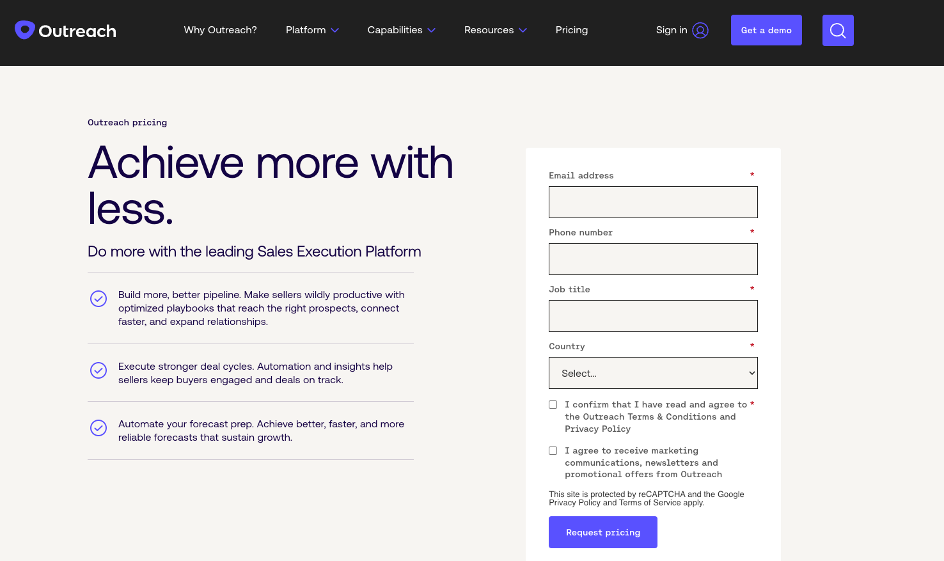The width and height of the screenshot is (944, 561).
Task: Click the checkmark icon beside 'Build more, better pipeline'
Action: (x=98, y=299)
